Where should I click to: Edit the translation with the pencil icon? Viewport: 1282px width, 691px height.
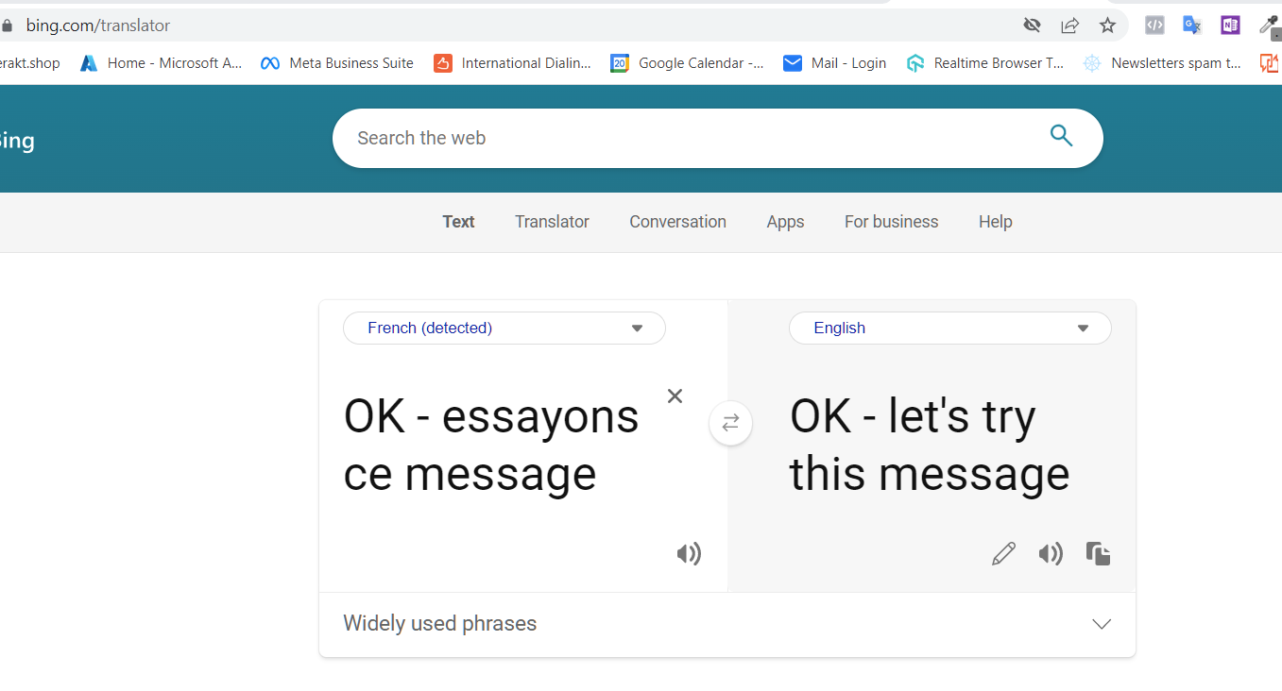click(1003, 554)
